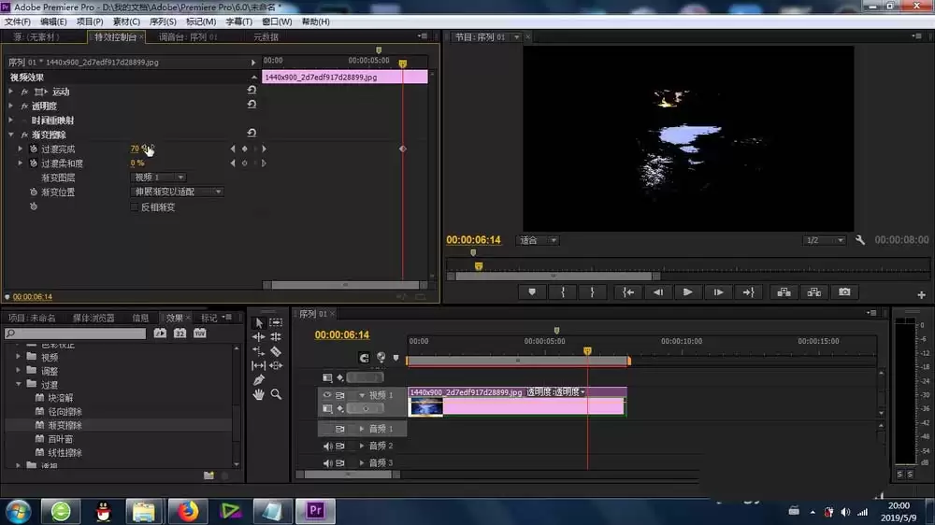Image resolution: width=935 pixels, height=525 pixels.
Task: Click 过渡完成 value 70
Action: 134,149
